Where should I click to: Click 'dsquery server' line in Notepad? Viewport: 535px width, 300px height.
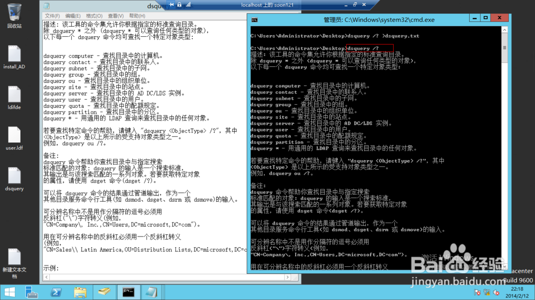pyautogui.click(x=114, y=93)
